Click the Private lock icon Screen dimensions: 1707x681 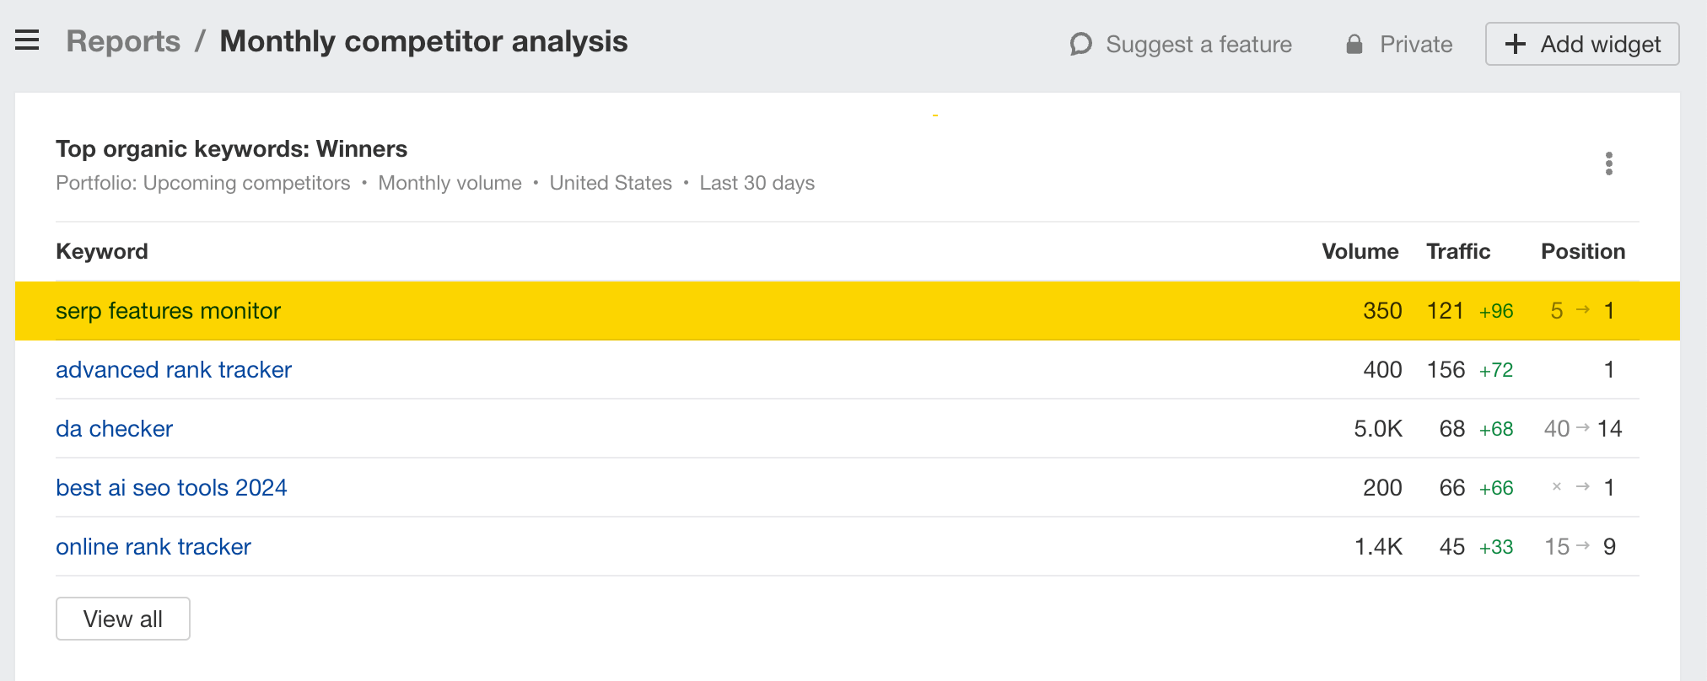coord(1354,44)
